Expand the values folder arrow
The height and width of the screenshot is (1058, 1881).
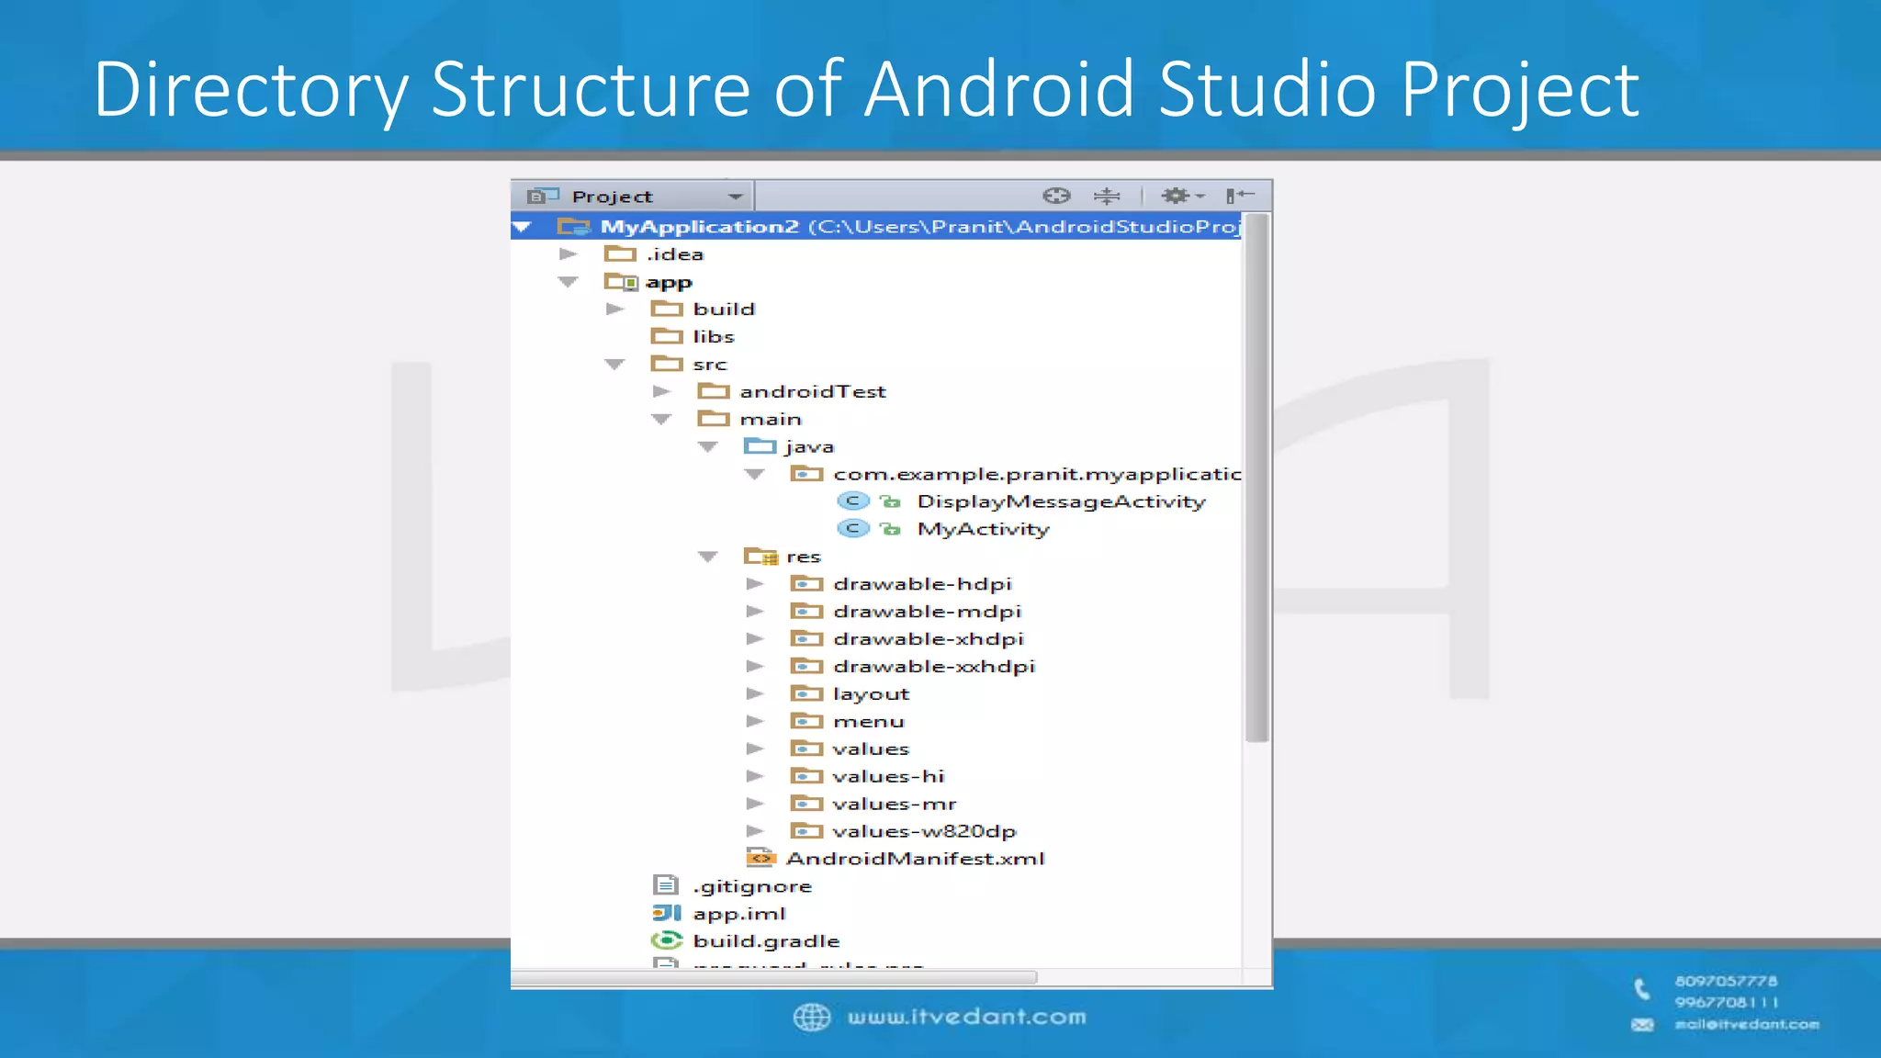(755, 749)
